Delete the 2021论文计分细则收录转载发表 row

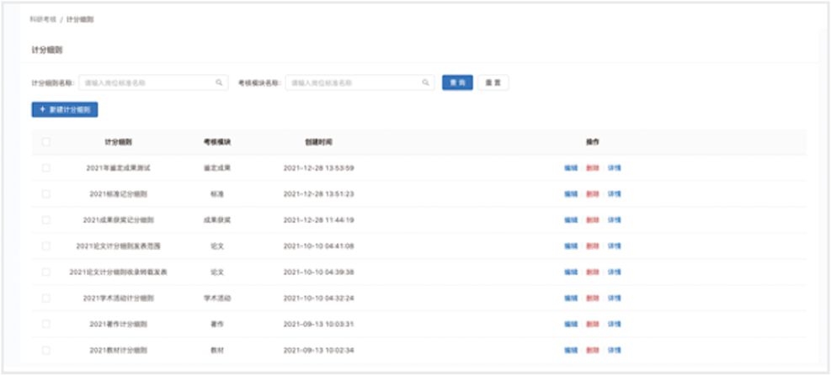[x=593, y=273]
